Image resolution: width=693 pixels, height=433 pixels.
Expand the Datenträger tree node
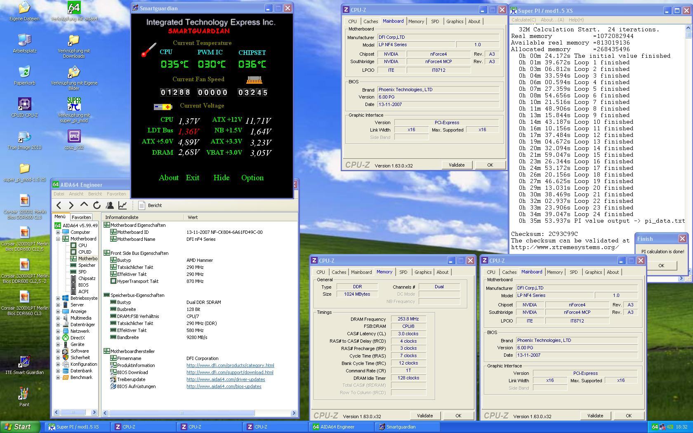pos(58,325)
